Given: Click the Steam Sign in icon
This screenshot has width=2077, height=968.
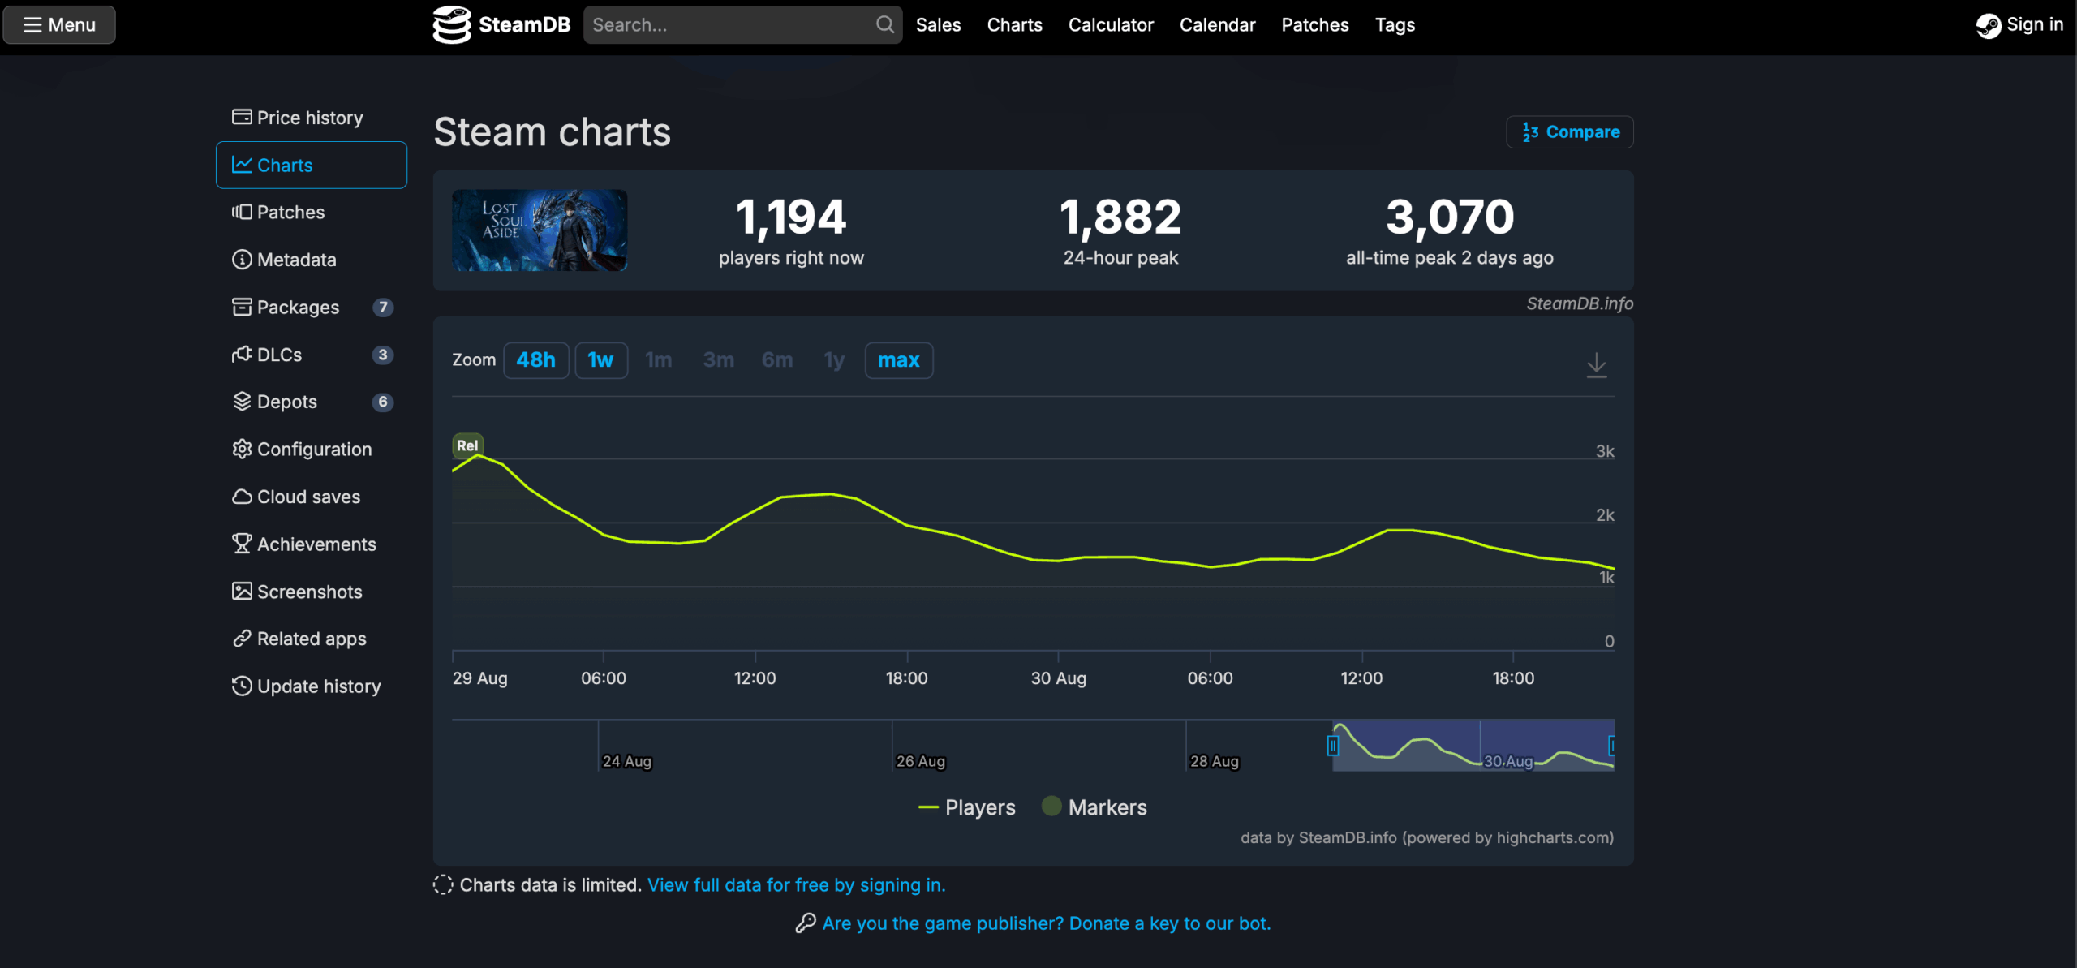Looking at the screenshot, I should click(1988, 25).
